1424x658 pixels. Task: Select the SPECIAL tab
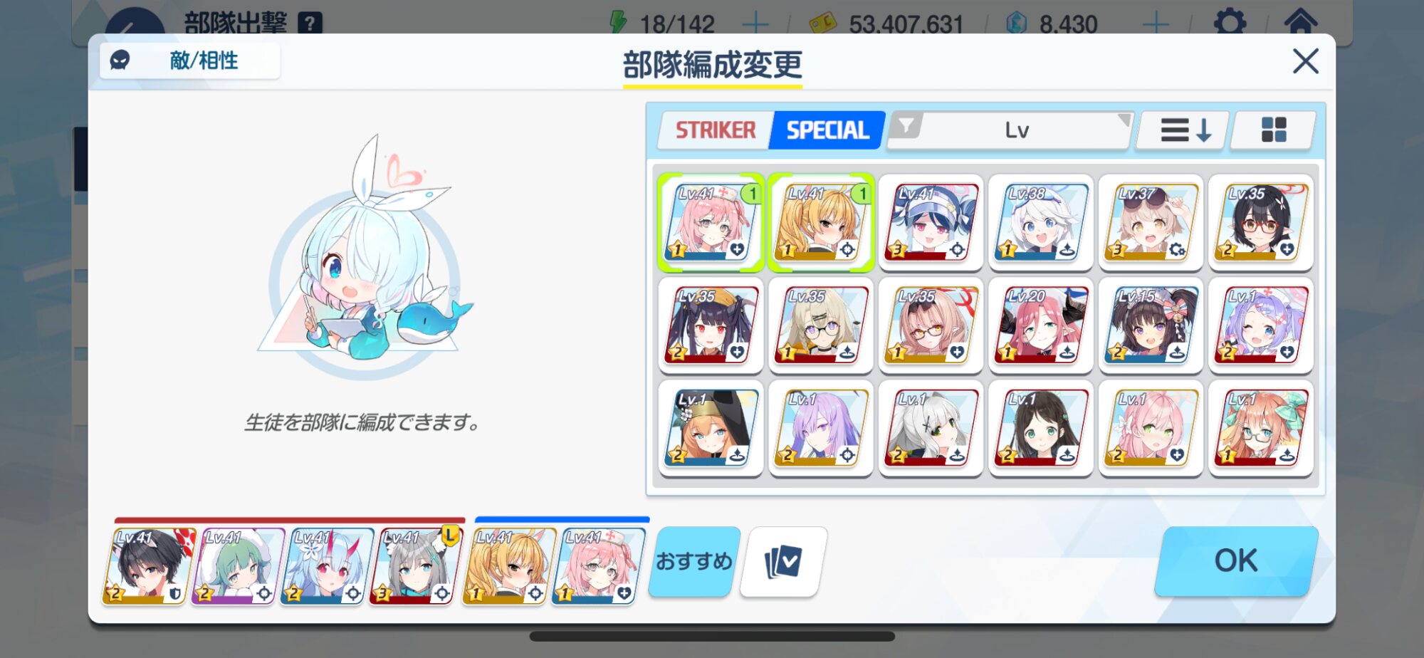(827, 130)
